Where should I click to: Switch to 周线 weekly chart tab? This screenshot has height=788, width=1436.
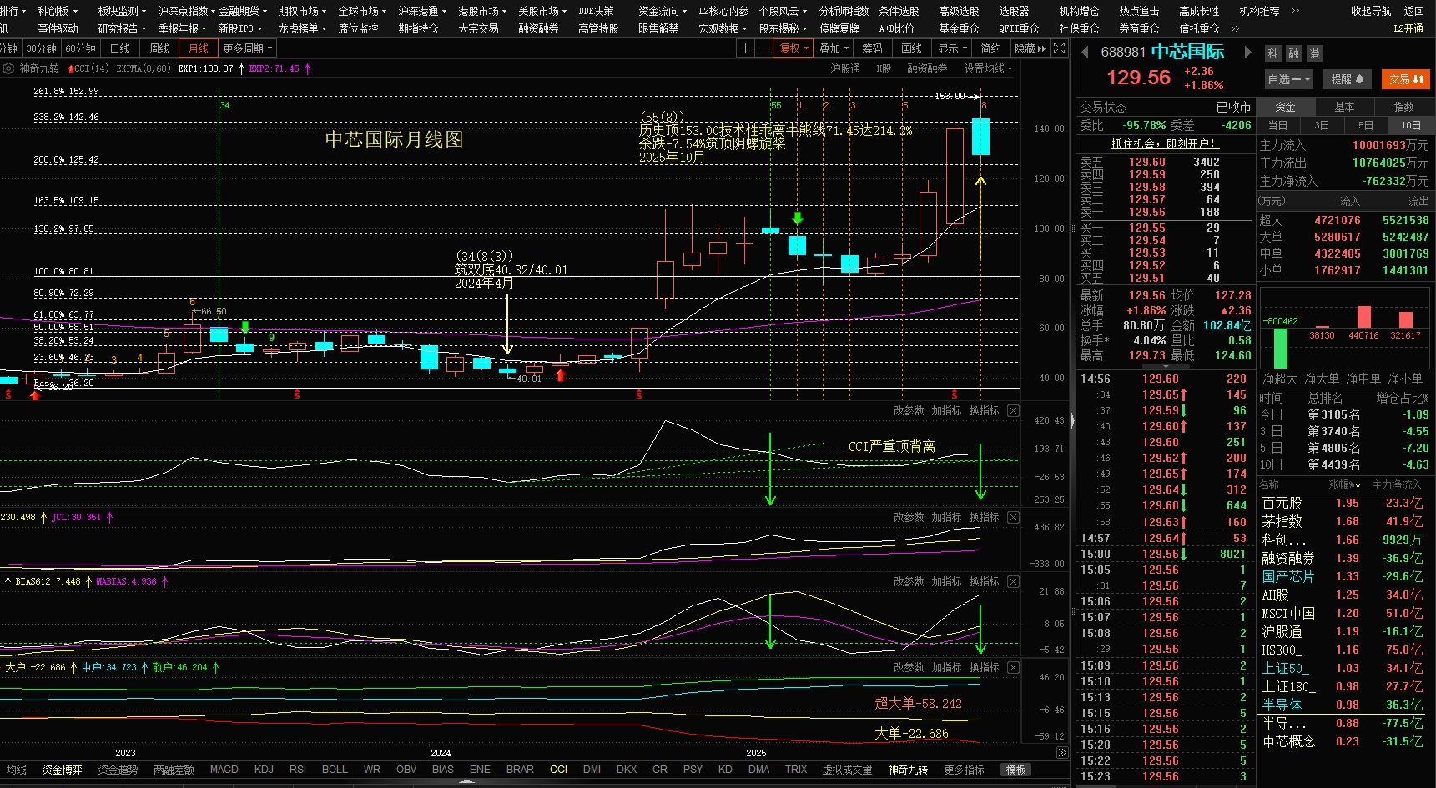pos(159,48)
